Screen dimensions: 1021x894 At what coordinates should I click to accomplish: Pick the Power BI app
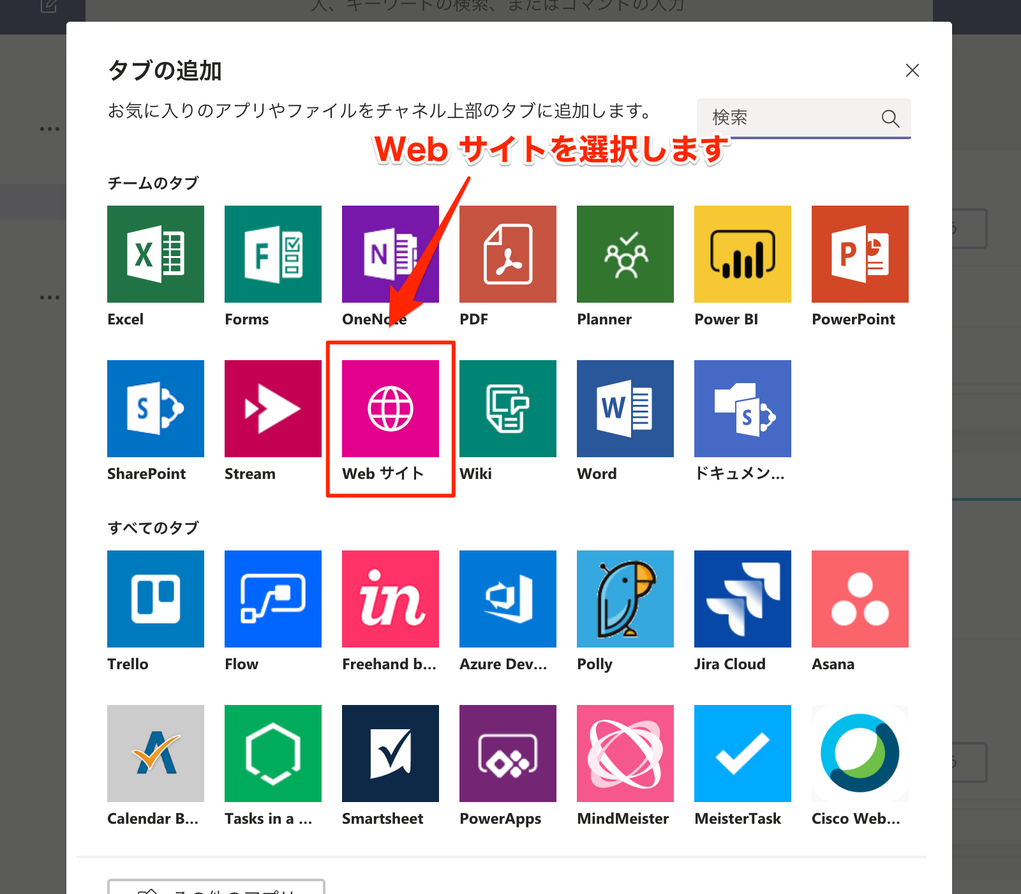(743, 254)
